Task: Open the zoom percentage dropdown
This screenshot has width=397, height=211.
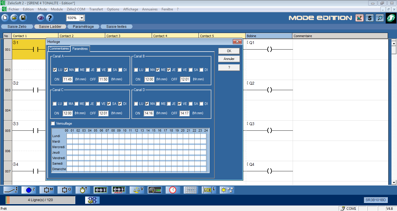Action: click(82, 18)
